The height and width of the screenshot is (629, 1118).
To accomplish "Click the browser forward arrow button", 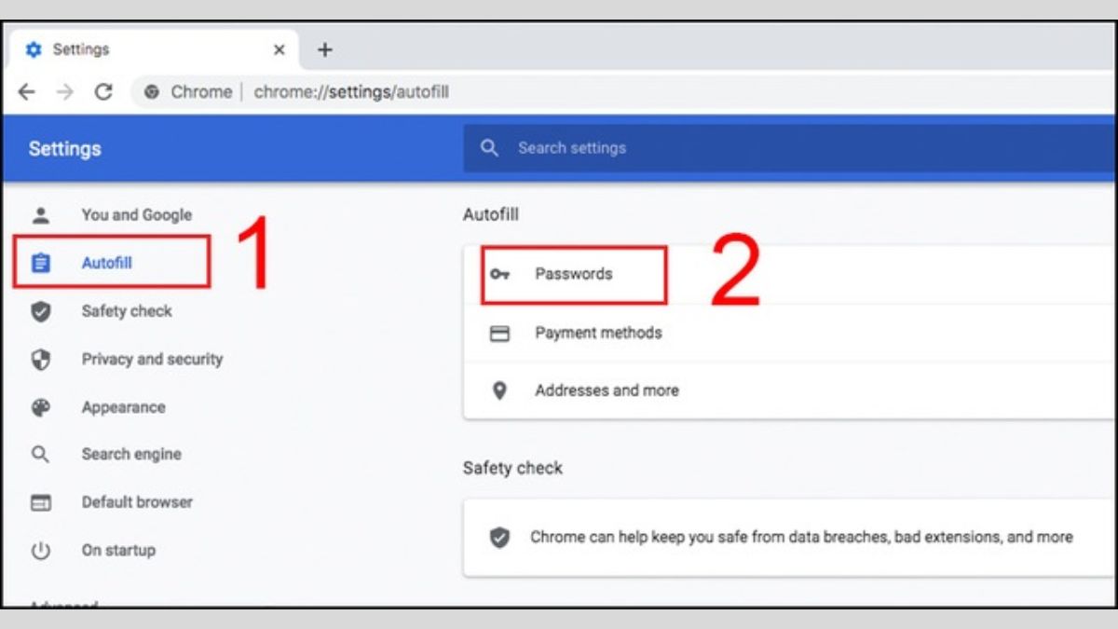I will tap(64, 92).
